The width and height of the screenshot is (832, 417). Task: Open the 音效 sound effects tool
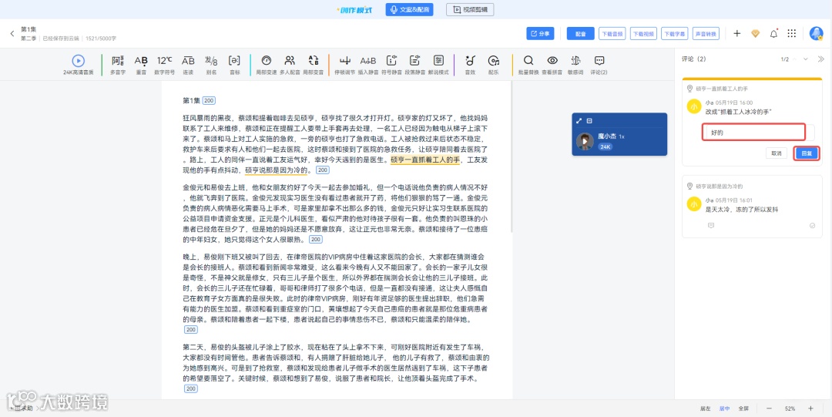pos(470,65)
